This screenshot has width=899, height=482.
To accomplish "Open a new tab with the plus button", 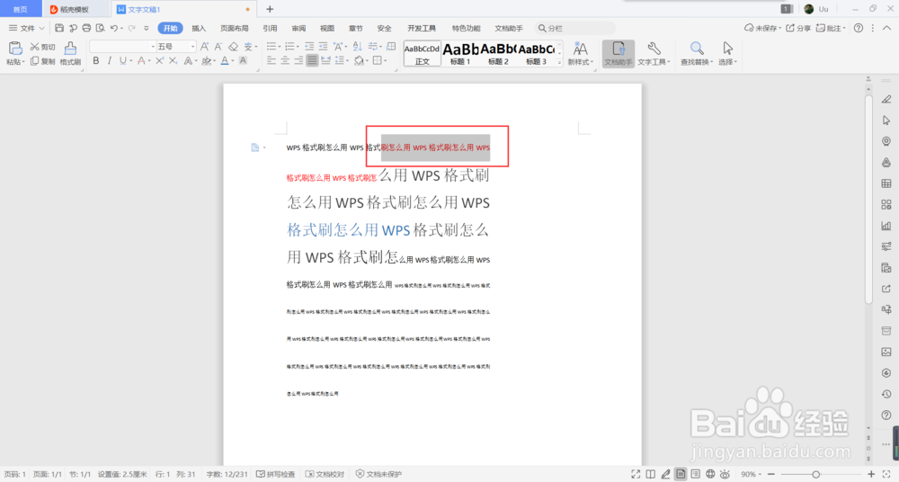I will [x=270, y=9].
